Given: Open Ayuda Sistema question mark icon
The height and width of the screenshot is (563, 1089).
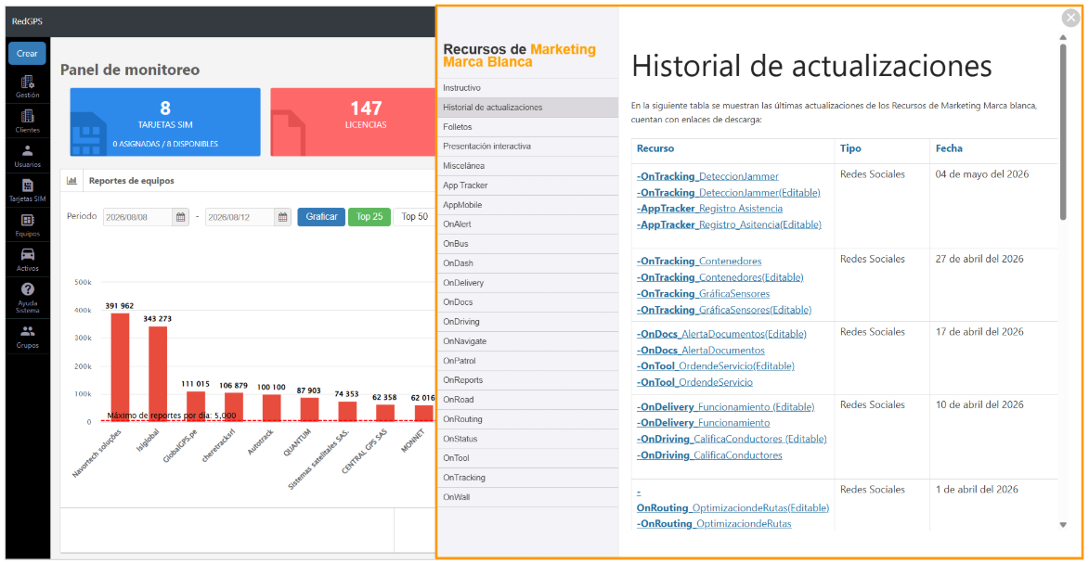Looking at the screenshot, I should pyautogui.click(x=28, y=288).
